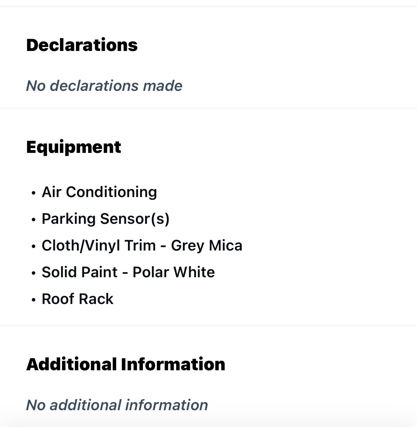Click the bullet beside Air Conditioning
The image size is (417, 428).
coord(34,194)
